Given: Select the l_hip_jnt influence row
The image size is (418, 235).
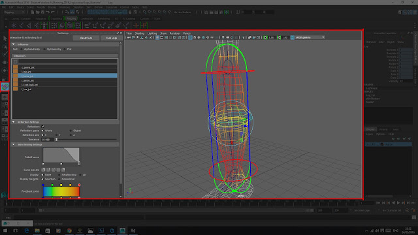Looking at the screenshot, I should pyautogui.click(x=65, y=72).
